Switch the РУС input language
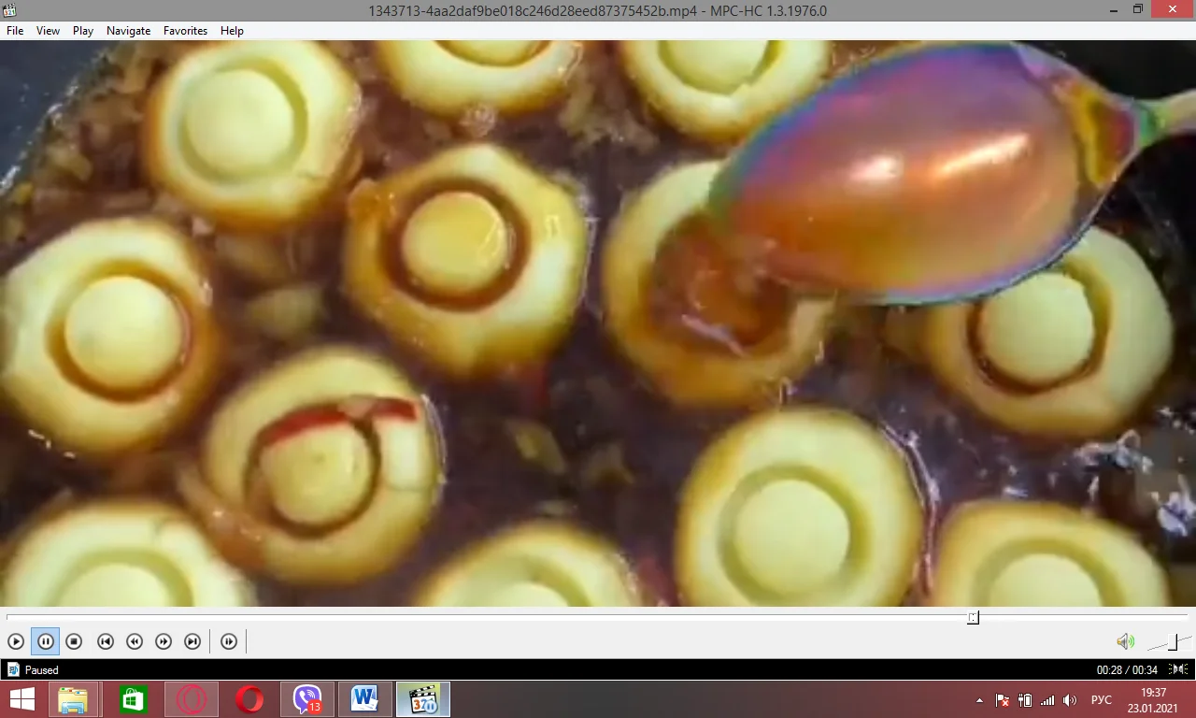The image size is (1196, 718). tap(1102, 700)
